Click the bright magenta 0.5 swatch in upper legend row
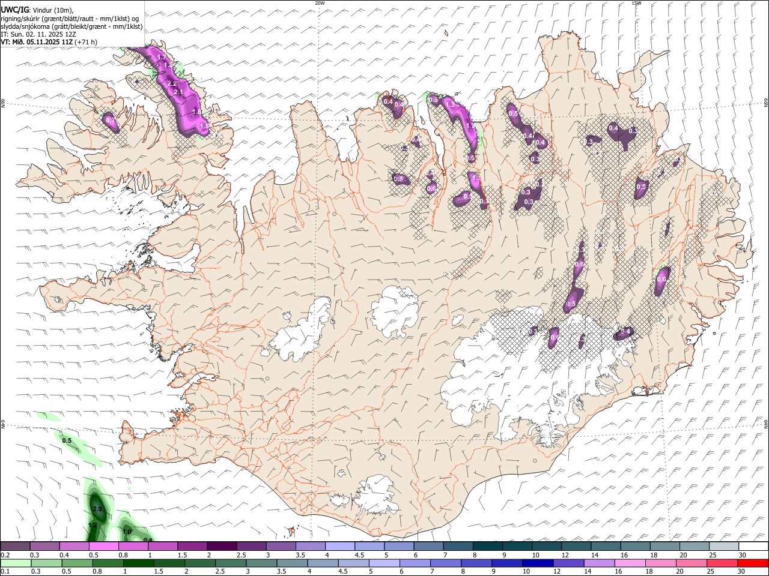Image resolution: width=769 pixels, height=576 pixels. tap(103, 546)
